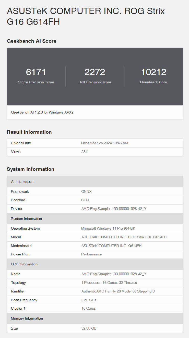Click the Device value AMD Eng Sample
189x338 pixels.
coord(114,209)
